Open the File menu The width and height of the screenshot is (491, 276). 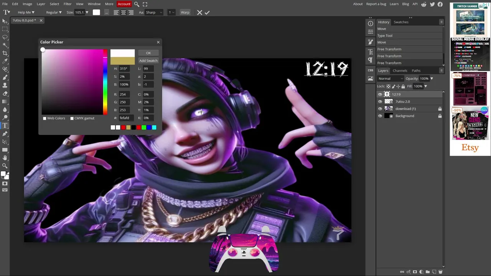pos(5,4)
